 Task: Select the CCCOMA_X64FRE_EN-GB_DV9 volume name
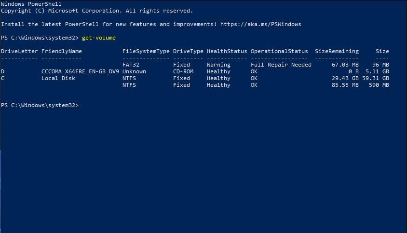(80, 71)
